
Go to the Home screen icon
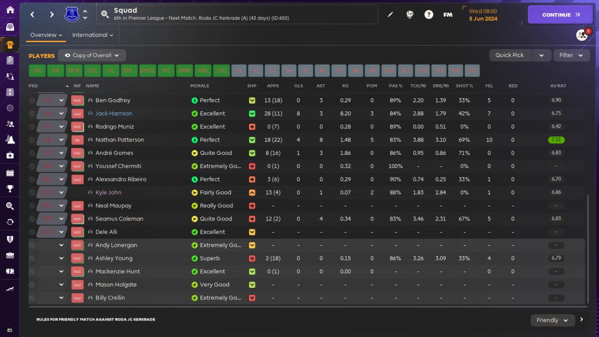click(10, 10)
